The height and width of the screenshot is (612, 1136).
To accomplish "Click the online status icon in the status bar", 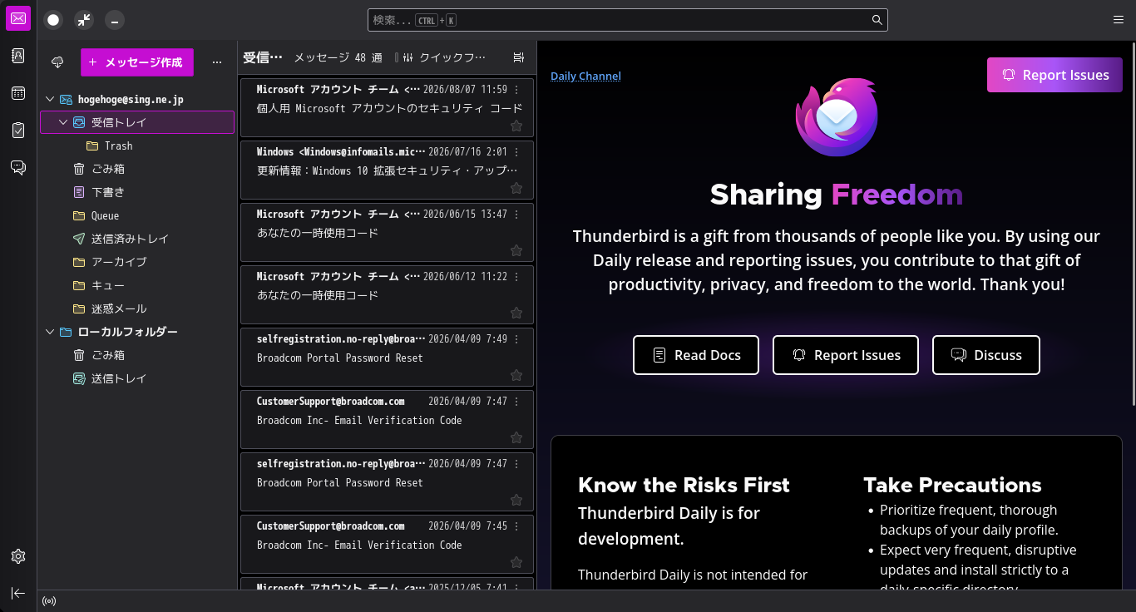I will coord(49,601).
